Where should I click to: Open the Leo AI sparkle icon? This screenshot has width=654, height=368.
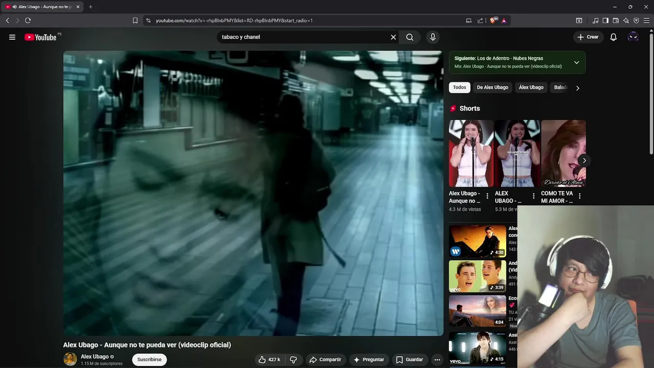tap(626, 20)
